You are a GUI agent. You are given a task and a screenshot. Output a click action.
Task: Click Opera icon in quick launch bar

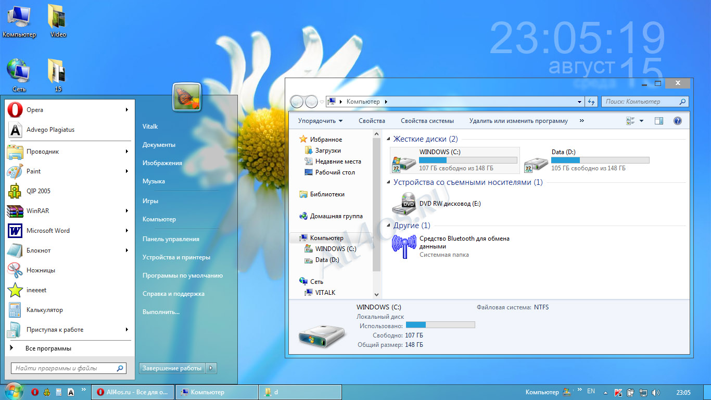click(x=35, y=392)
